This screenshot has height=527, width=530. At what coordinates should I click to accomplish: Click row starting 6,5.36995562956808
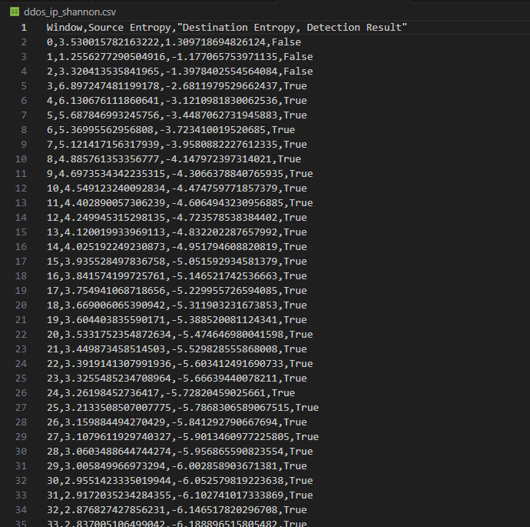(x=171, y=130)
